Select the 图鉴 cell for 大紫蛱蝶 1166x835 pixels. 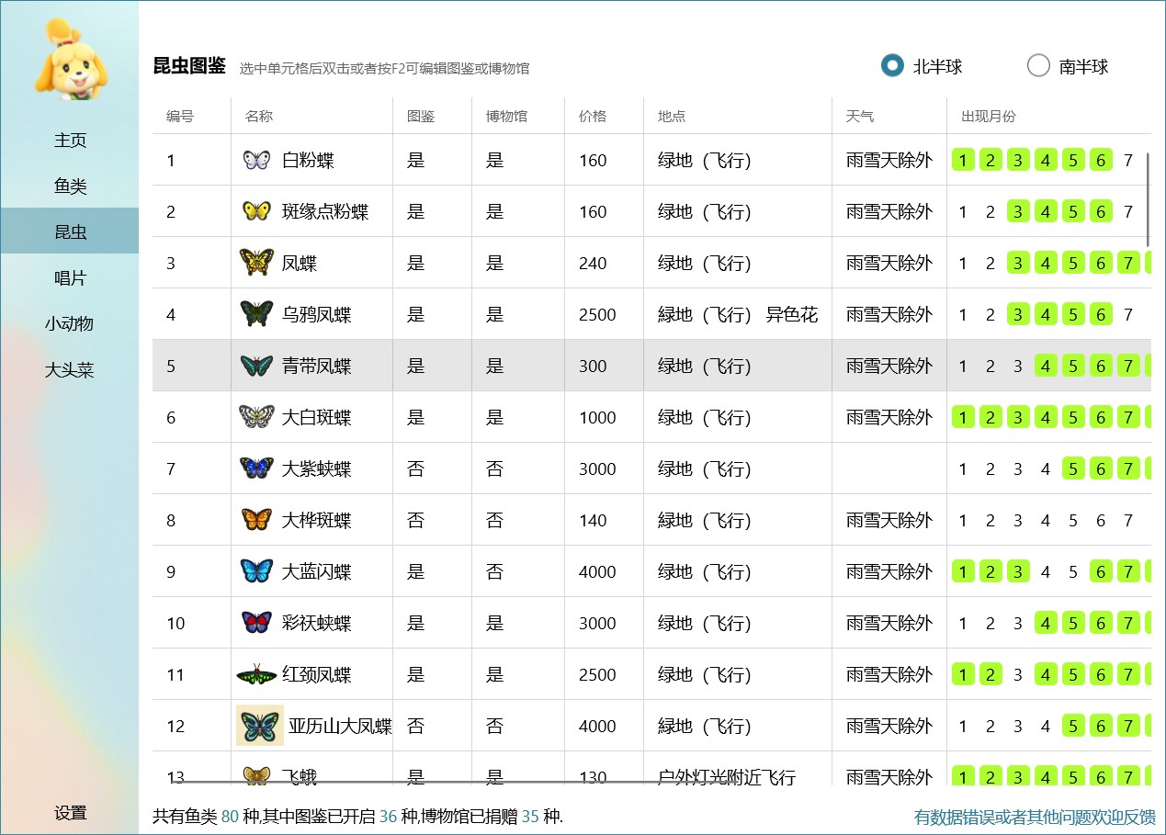[432, 468]
